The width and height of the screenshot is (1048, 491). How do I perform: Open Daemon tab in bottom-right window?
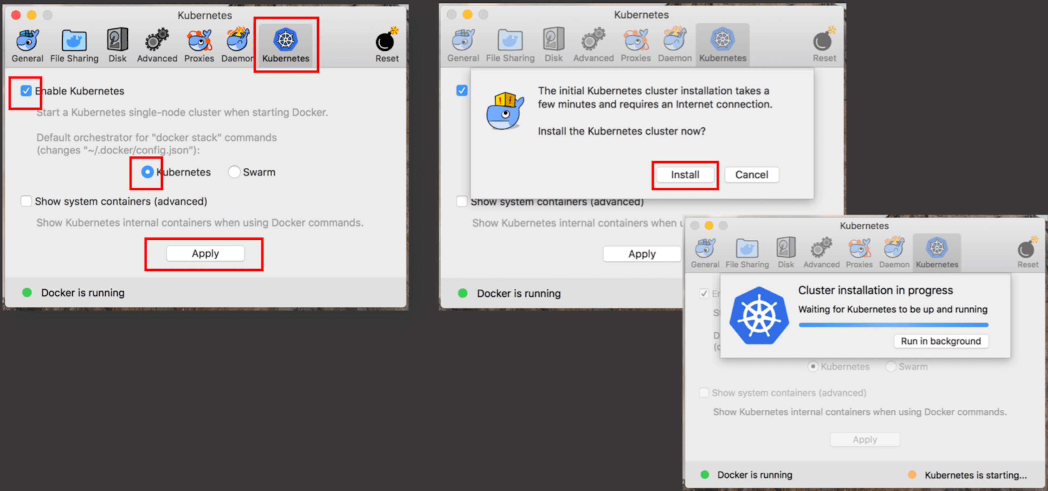point(894,253)
